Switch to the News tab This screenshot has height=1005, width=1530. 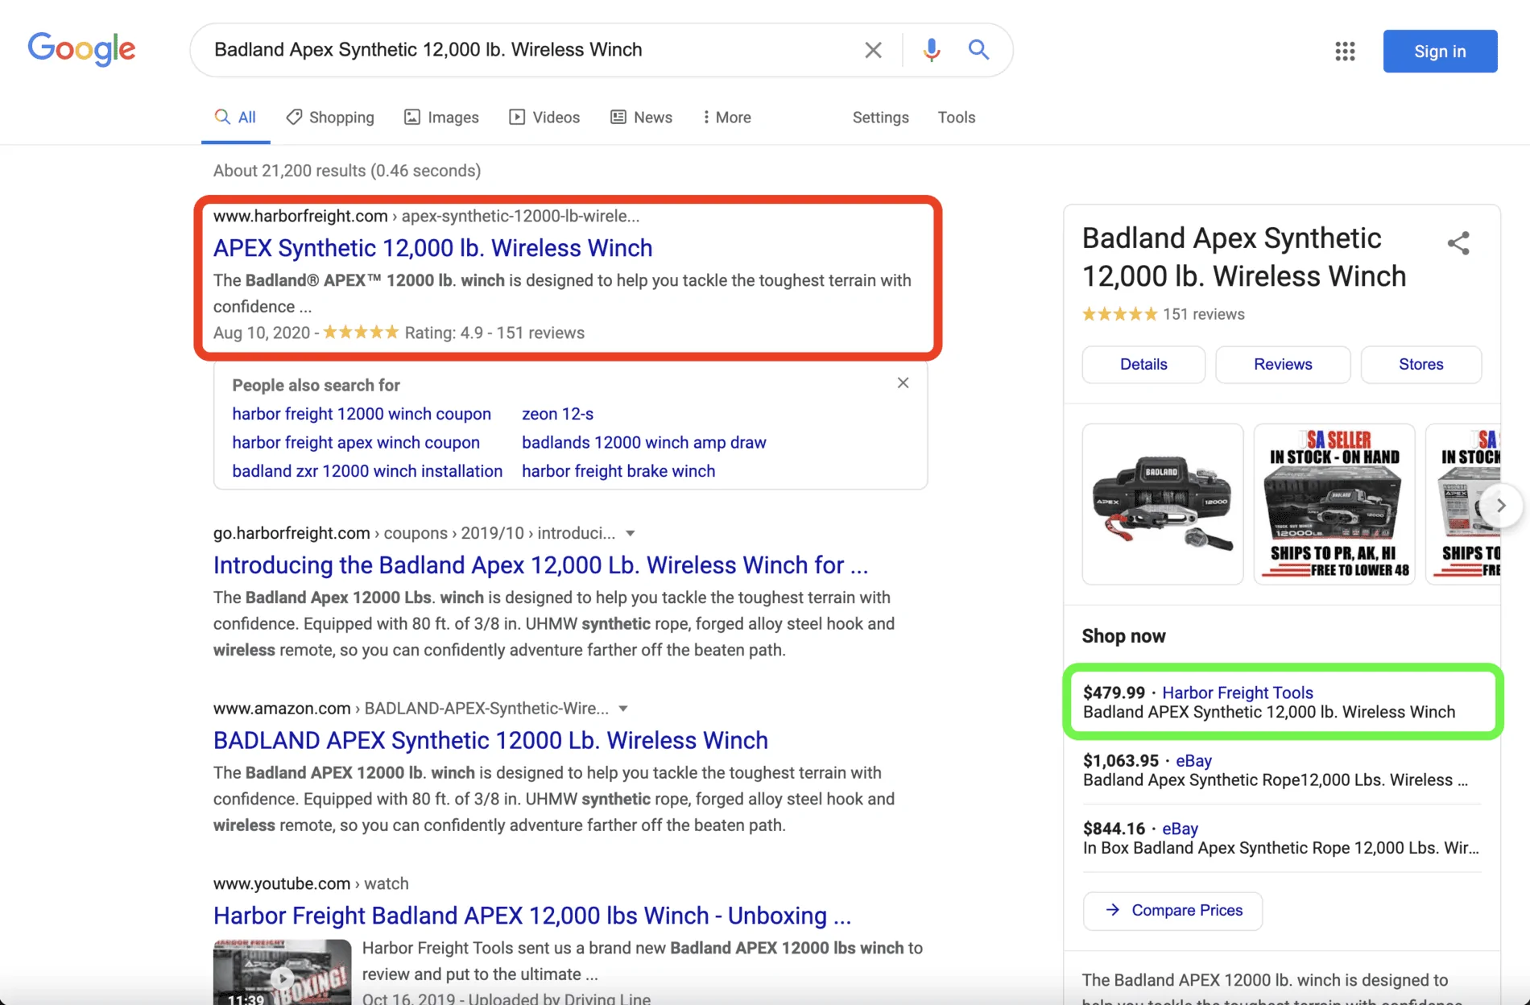click(x=641, y=118)
